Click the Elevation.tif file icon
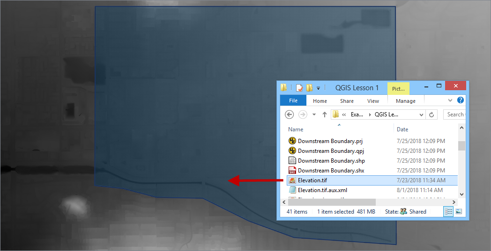The image size is (491, 251). (292, 180)
